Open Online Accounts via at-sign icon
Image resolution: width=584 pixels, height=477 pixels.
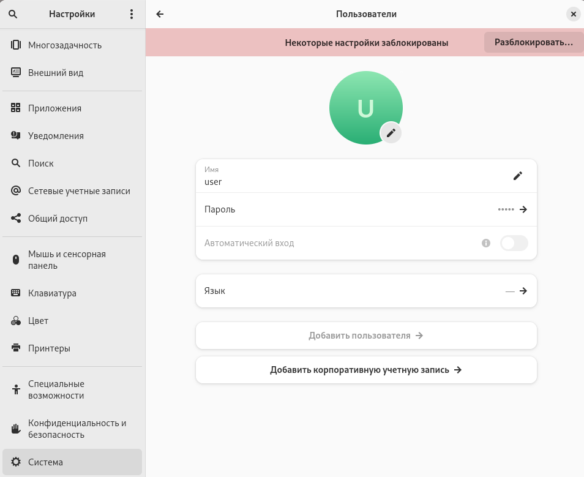coord(16,191)
